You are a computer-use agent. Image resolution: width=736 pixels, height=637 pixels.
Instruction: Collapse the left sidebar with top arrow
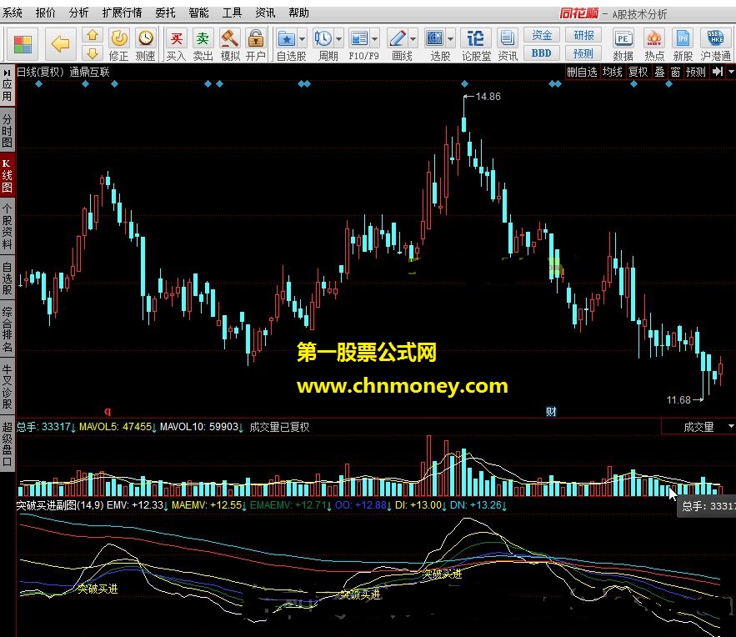(7, 73)
